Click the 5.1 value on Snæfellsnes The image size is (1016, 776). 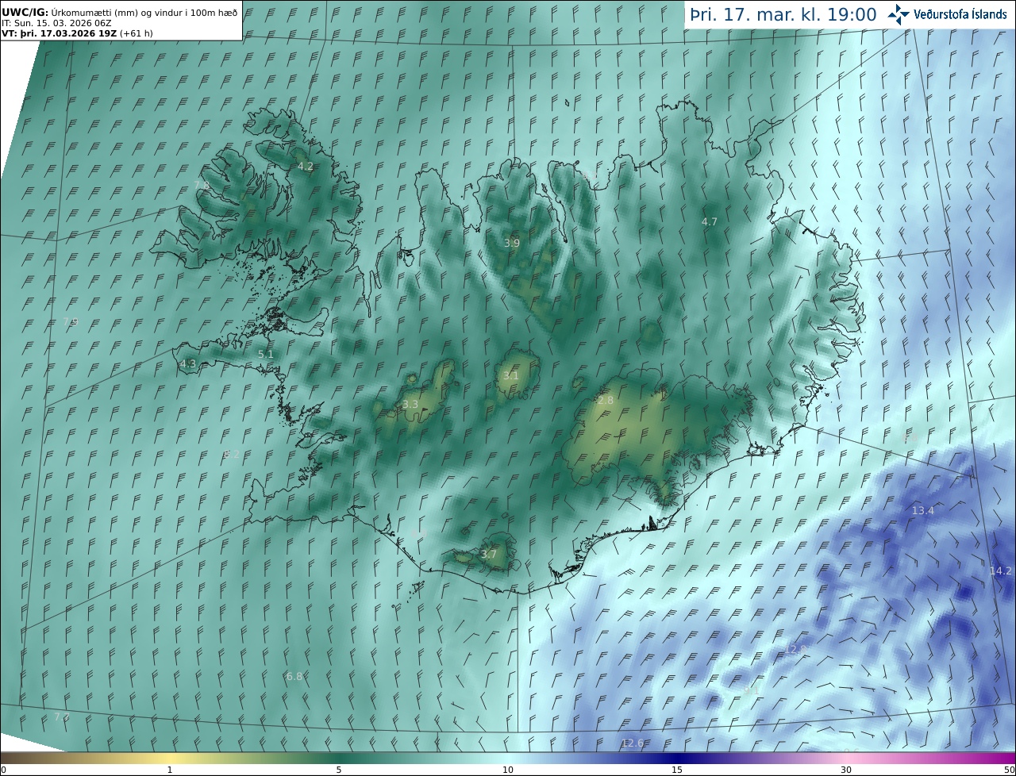[266, 355]
